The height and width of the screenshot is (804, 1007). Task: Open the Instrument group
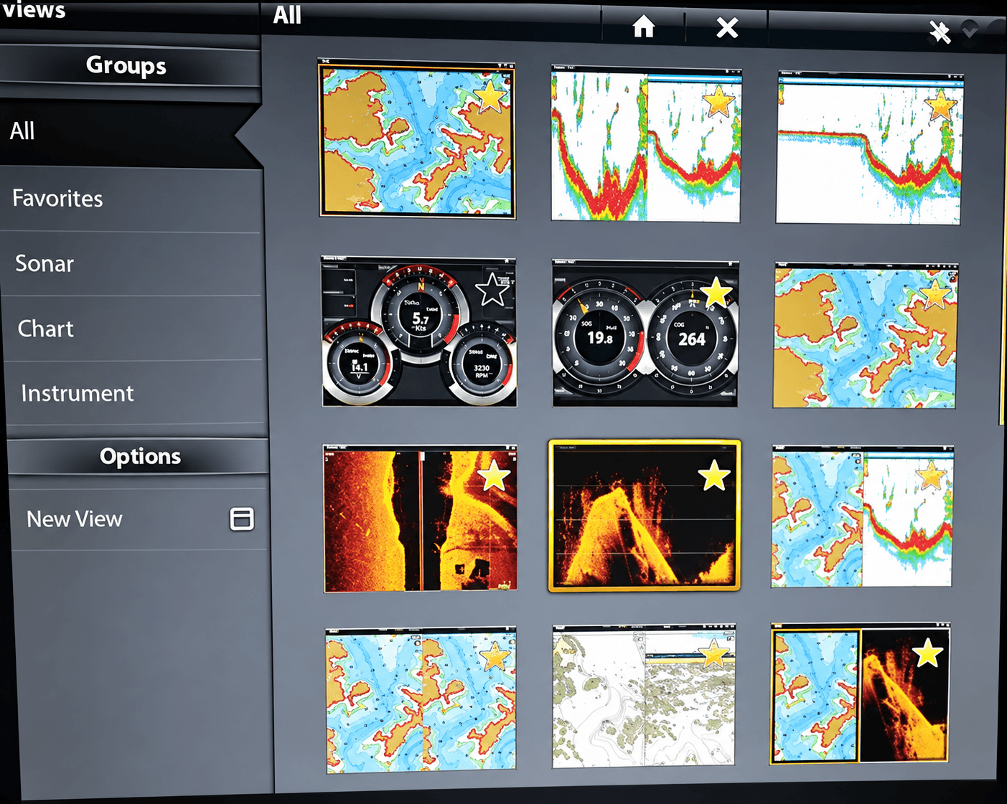point(136,393)
